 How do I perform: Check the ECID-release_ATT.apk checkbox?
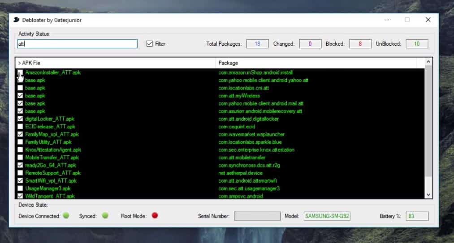20,127
